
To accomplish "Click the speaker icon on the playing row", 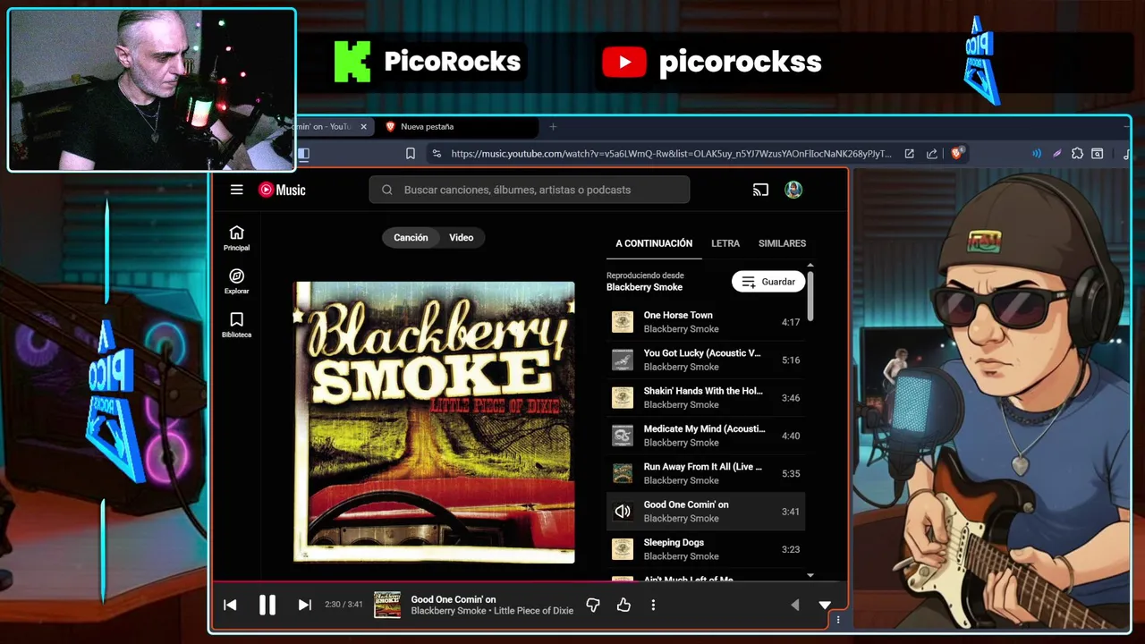I will pyautogui.click(x=623, y=512).
